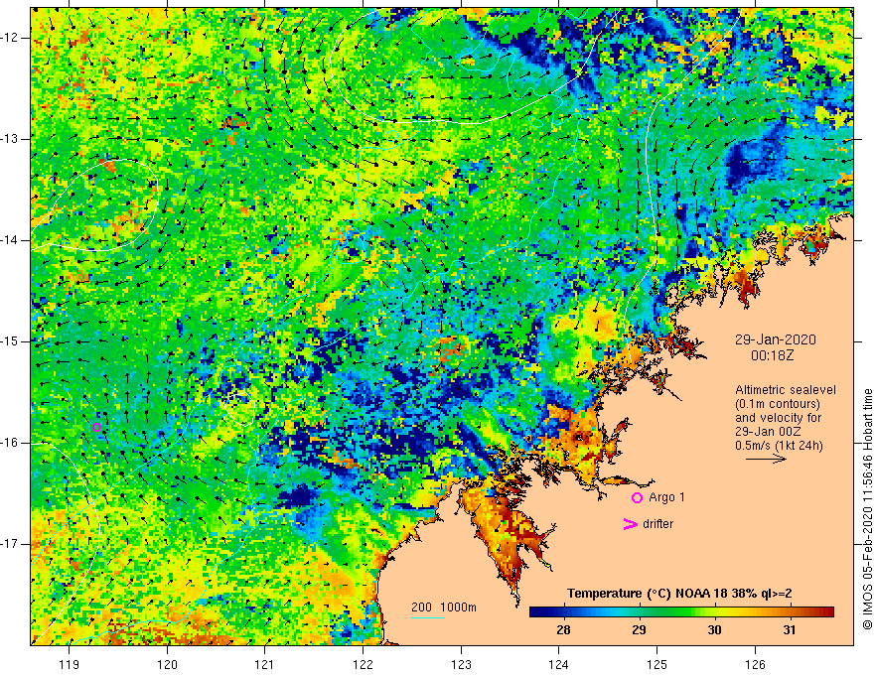Click the longitude axis label 120

click(167, 664)
